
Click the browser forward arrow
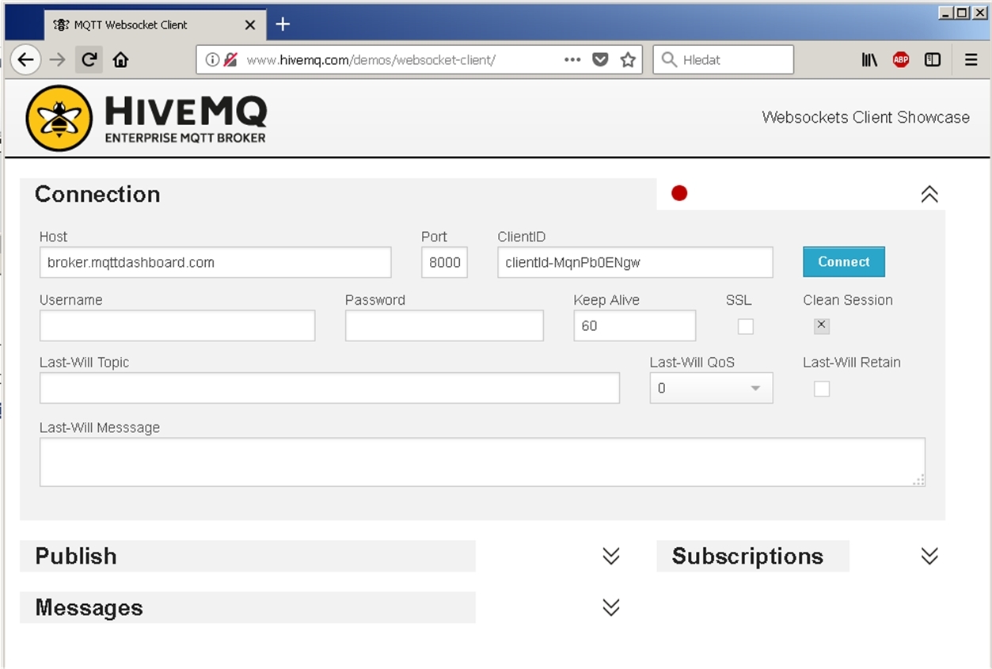click(x=57, y=59)
